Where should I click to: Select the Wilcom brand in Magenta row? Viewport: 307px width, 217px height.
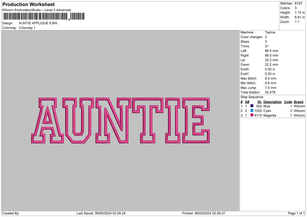pos(299,115)
